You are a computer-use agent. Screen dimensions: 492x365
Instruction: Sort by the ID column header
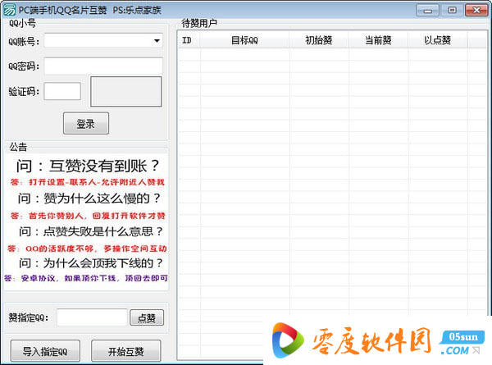point(187,40)
